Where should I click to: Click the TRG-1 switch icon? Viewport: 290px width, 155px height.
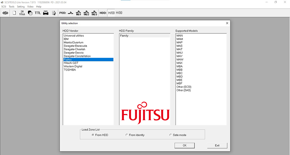pos(78,13)
